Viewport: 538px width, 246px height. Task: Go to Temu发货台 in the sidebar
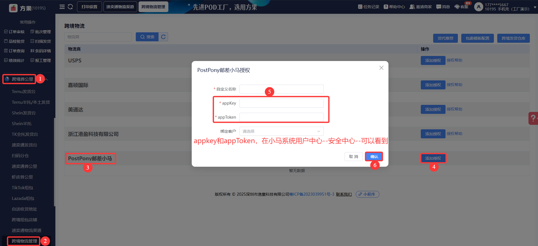pos(24,92)
